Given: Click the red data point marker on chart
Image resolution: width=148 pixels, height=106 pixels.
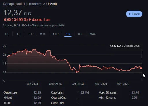Looking at the screenshot, I should click(141, 68).
